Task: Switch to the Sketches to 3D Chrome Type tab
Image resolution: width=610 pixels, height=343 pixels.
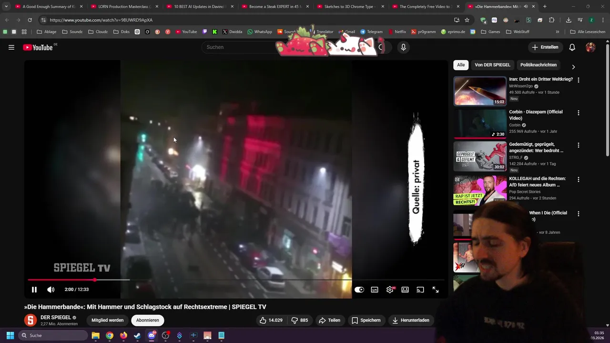Action: [x=350, y=7]
